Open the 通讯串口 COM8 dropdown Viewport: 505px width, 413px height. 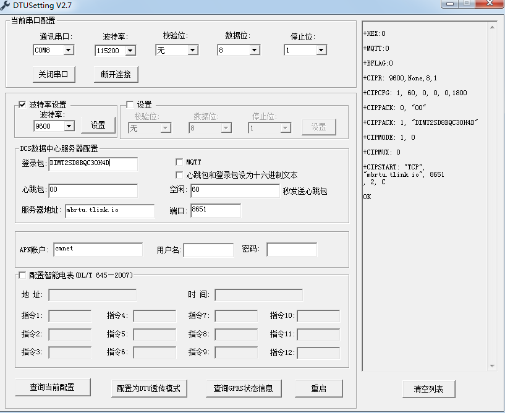coord(70,50)
